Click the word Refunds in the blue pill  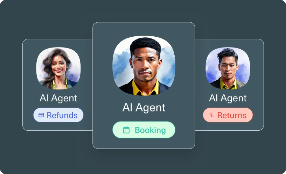62,115
